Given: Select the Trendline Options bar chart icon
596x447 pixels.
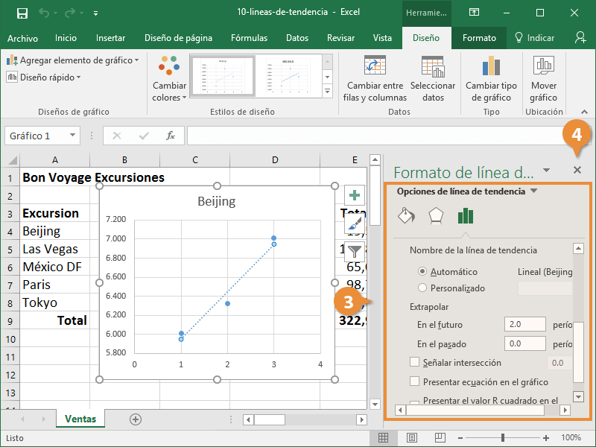Looking at the screenshot, I should 466,216.
